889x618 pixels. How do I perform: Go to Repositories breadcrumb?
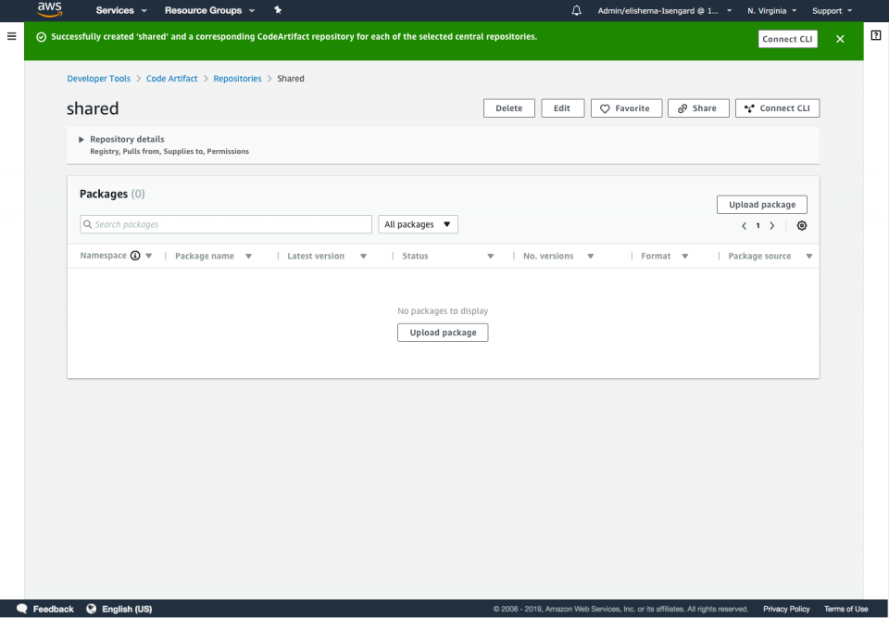click(x=237, y=79)
